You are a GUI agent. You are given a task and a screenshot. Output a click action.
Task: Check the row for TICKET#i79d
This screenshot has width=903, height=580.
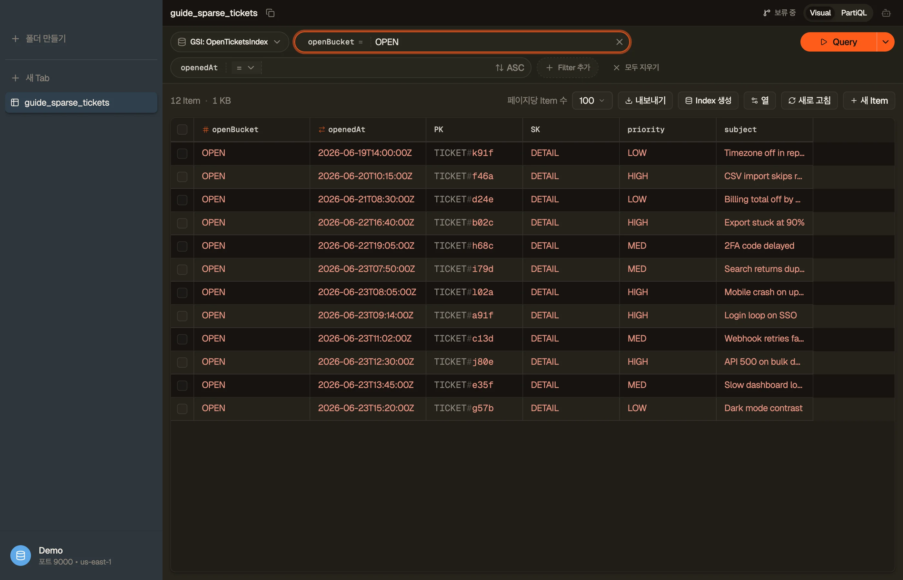pyautogui.click(x=182, y=269)
